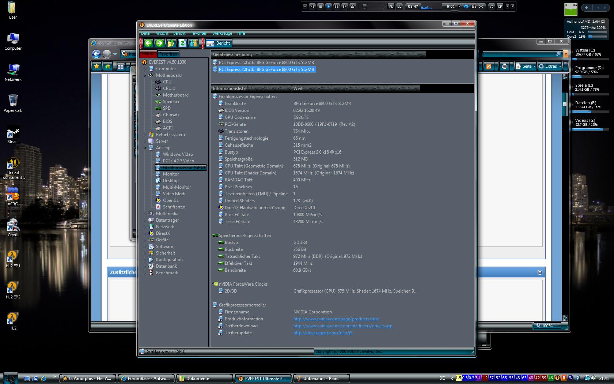
Task: Click the EVEREST up-one-level folder icon
Action: (171, 43)
